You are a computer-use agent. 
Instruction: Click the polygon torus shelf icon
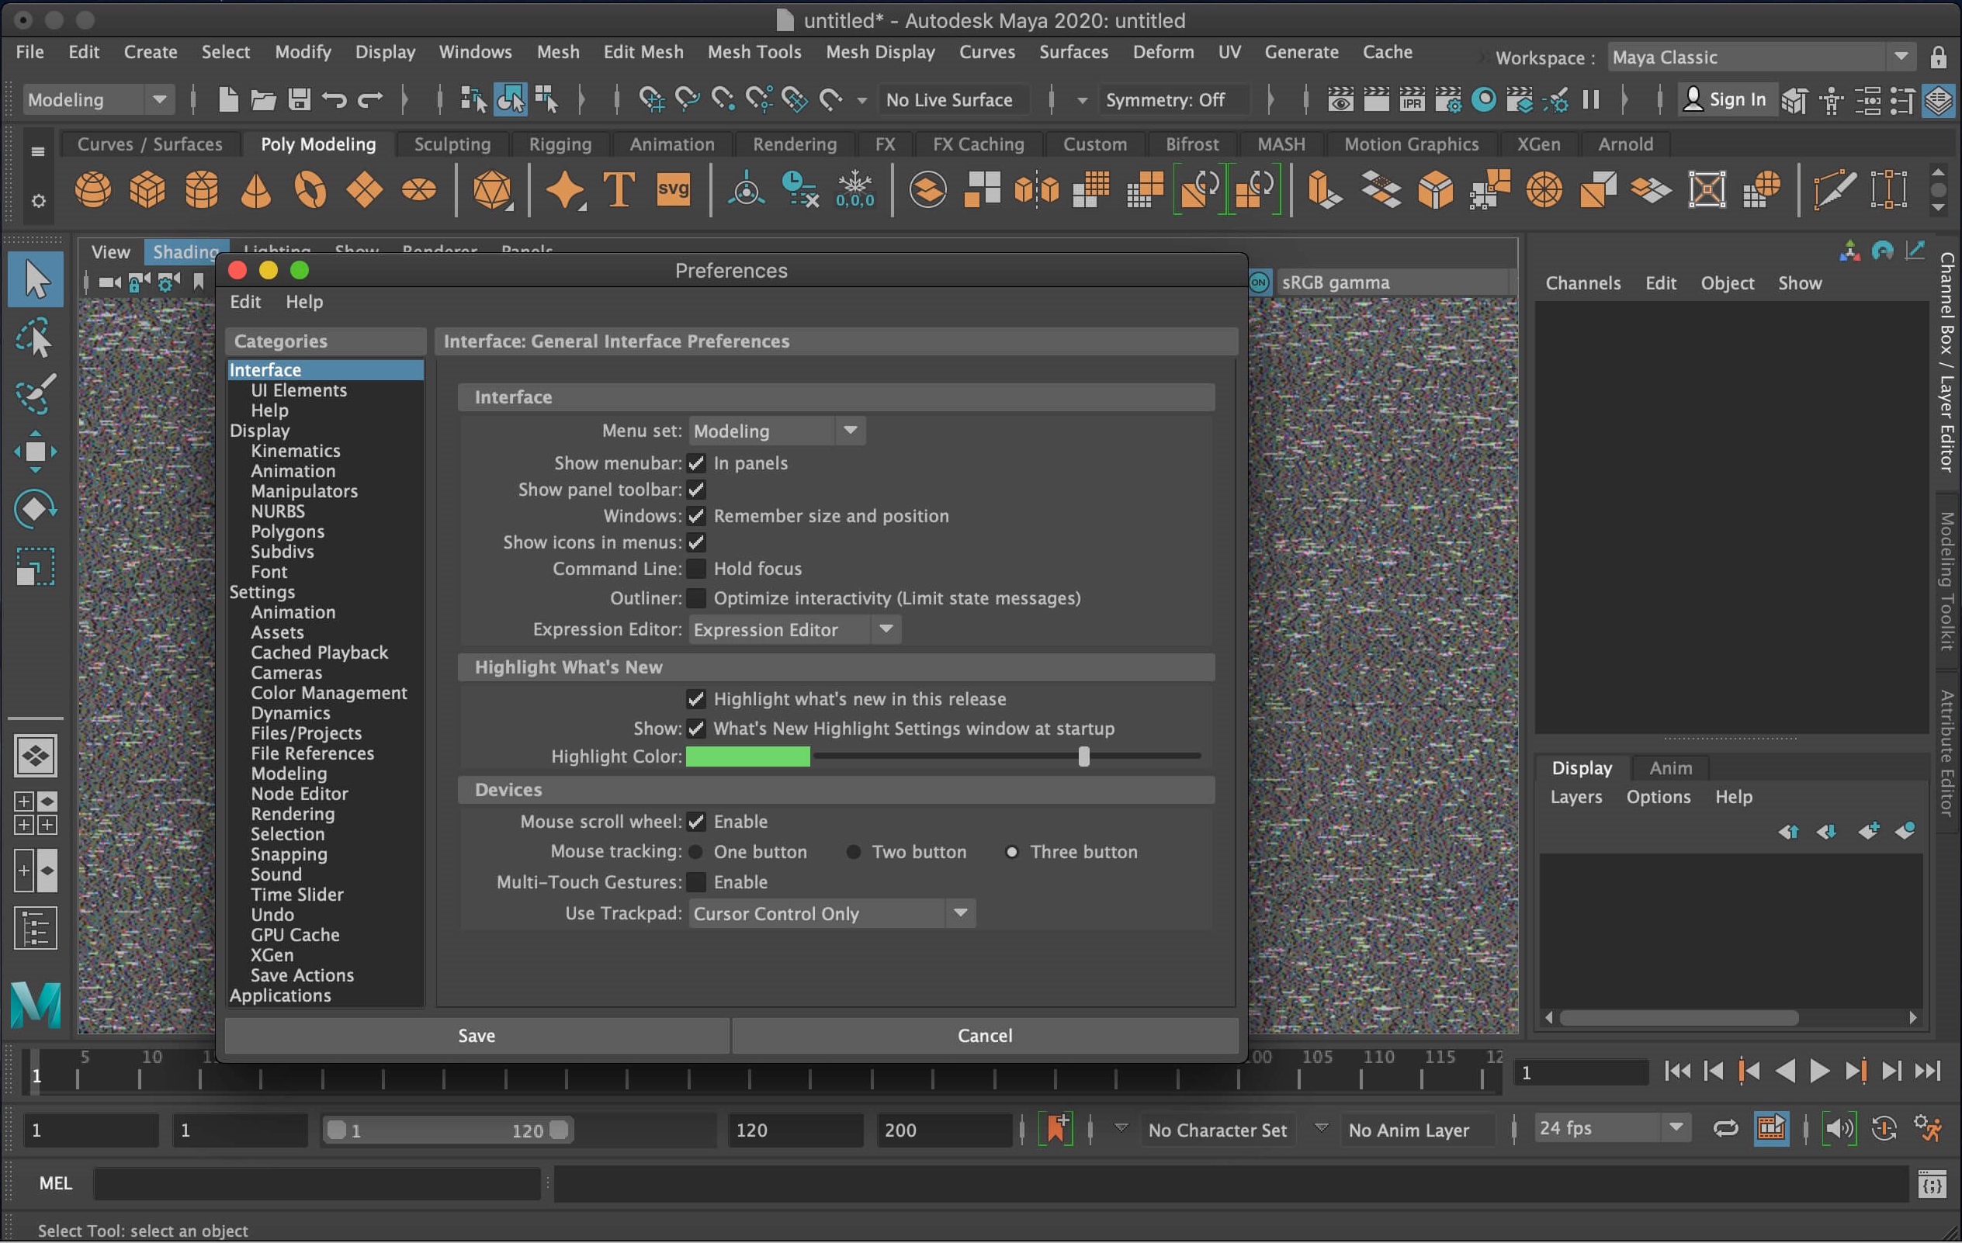[310, 190]
